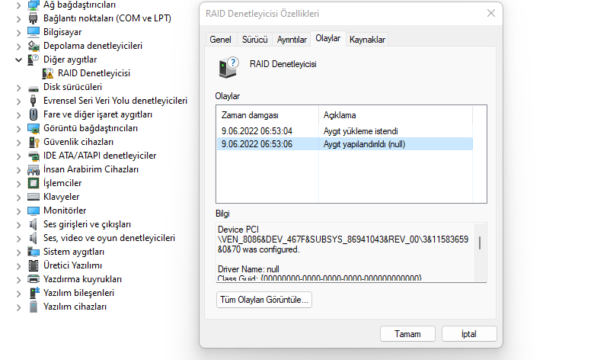Collapse the Diğer aygıtlar category

(x=19, y=59)
